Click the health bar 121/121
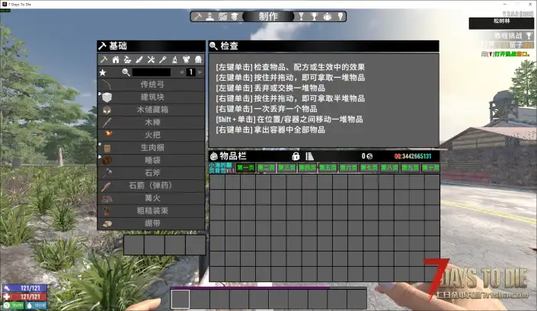537x311 pixels. pos(24,297)
